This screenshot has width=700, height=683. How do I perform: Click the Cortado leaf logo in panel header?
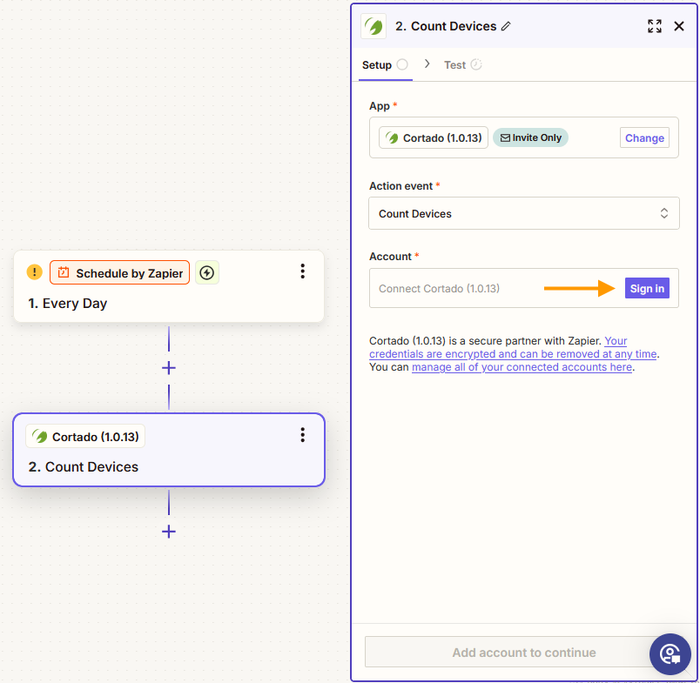click(x=374, y=26)
